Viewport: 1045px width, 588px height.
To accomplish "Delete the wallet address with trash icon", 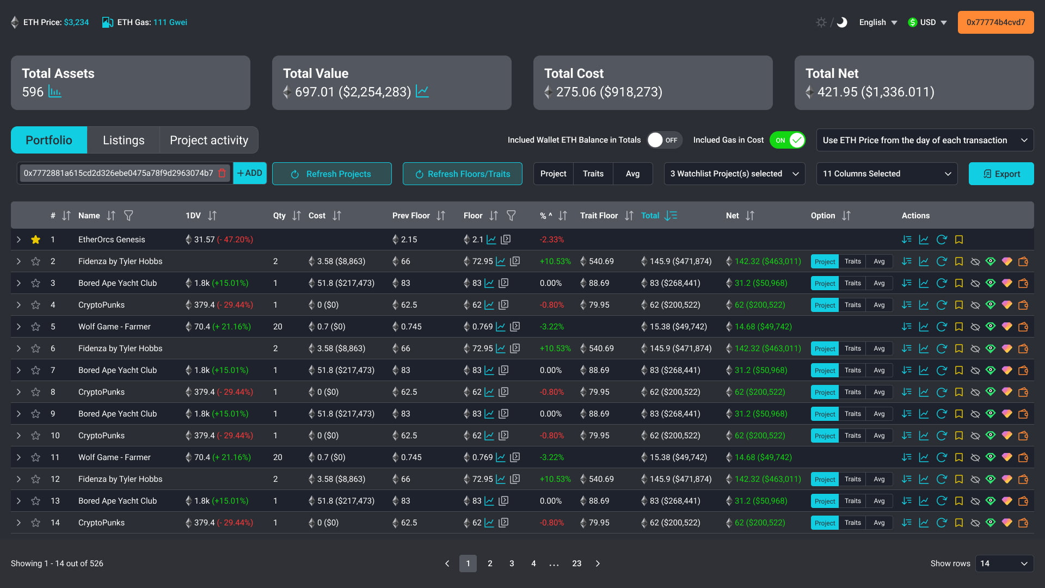I will tap(222, 173).
